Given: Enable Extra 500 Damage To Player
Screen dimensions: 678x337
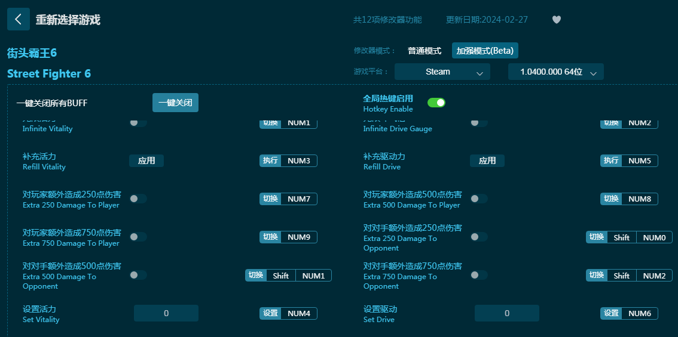Looking at the screenshot, I should coord(479,199).
